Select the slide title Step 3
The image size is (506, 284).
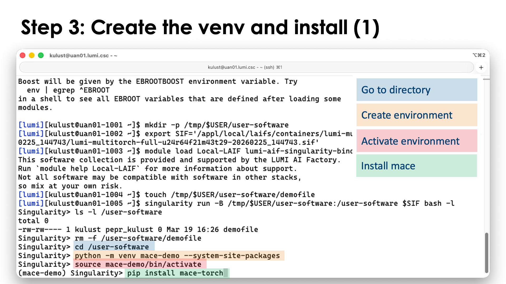click(200, 27)
